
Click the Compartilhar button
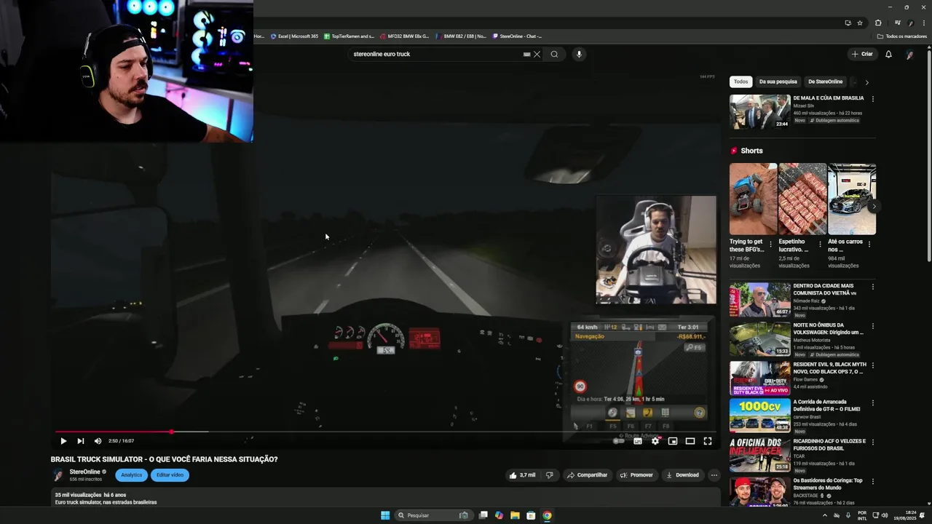tap(587, 475)
